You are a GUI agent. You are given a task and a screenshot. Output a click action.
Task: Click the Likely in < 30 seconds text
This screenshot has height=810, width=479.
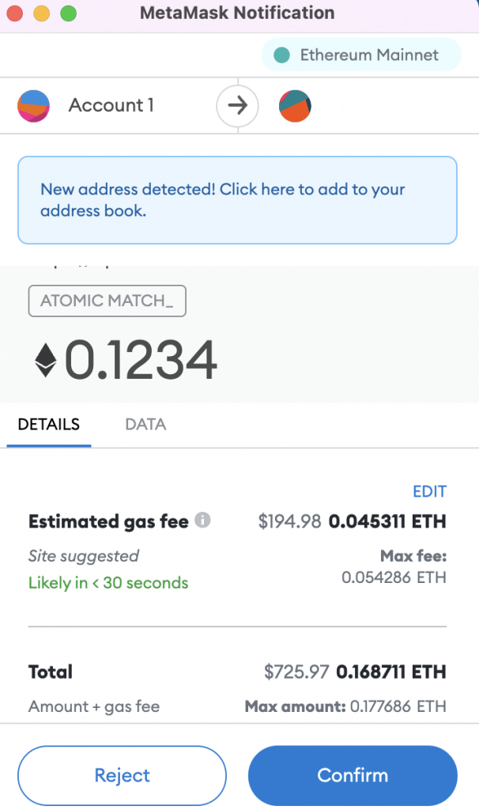(x=108, y=583)
